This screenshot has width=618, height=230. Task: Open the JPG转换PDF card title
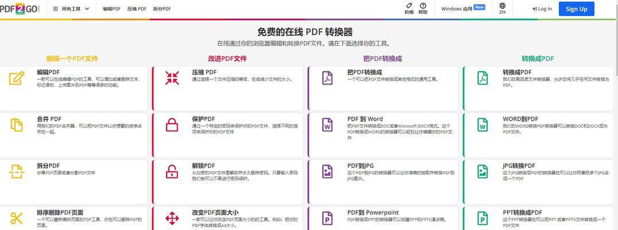(519, 166)
